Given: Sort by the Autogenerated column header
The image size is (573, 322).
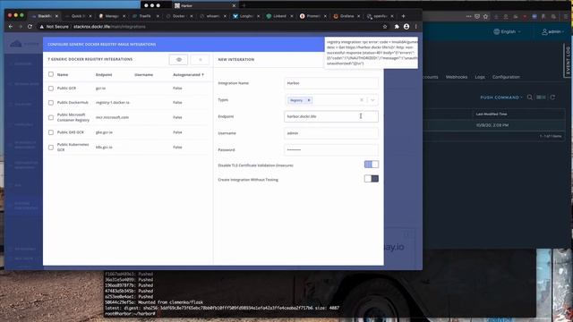Looking at the screenshot, I should [188, 74].
